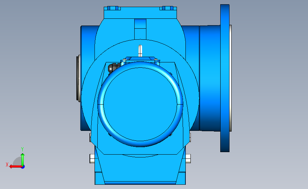The height and width of the screenshot is (189, 308).
Task: Pick the white bolt head at lower left
Action: (x=92, y=159)
